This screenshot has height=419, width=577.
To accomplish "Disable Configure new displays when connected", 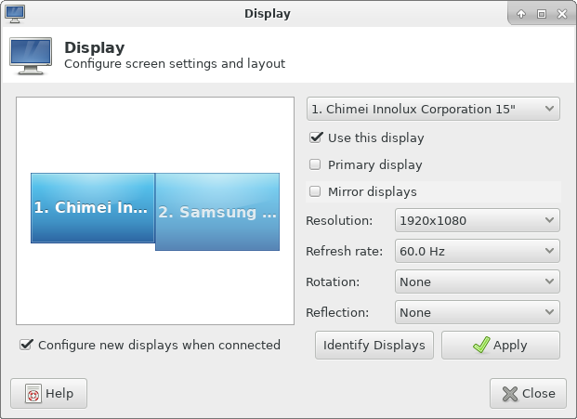I will pyautogui.click(x=26, y=345).
